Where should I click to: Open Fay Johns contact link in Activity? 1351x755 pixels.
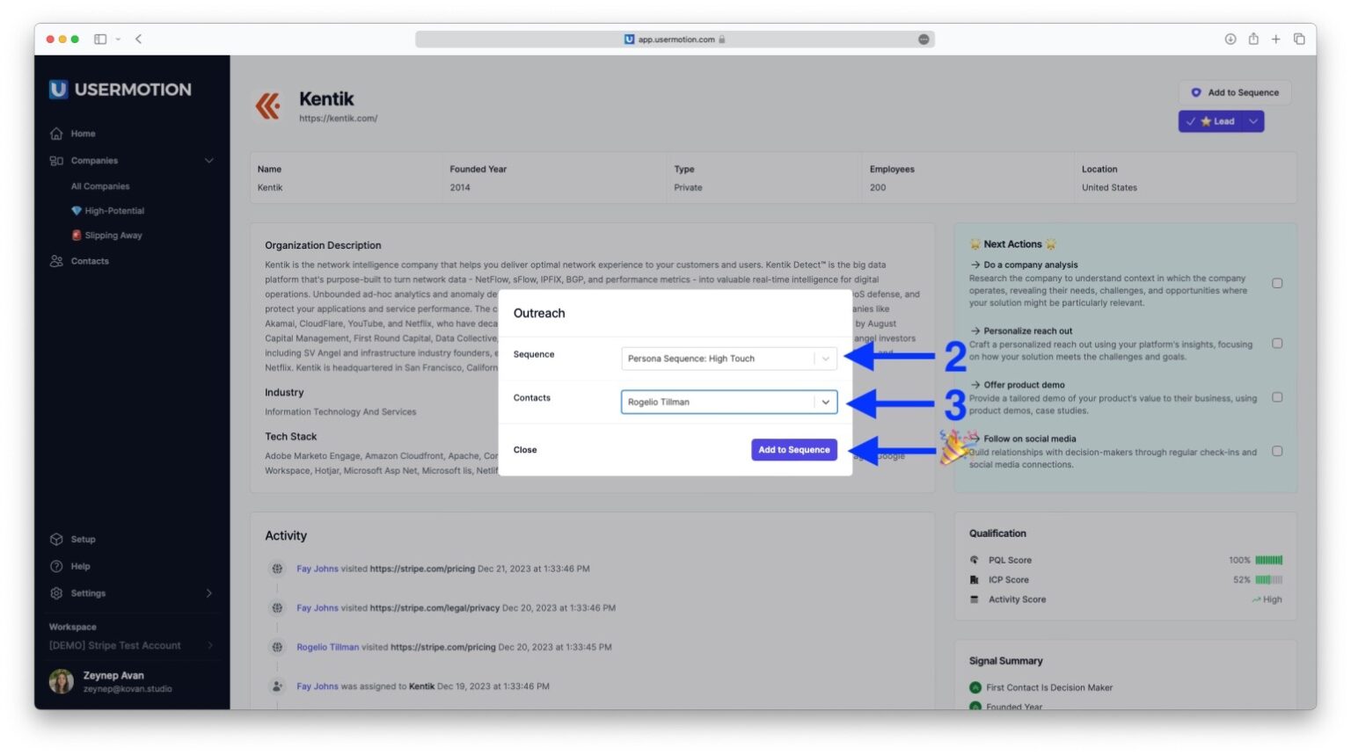click(317, 569)
